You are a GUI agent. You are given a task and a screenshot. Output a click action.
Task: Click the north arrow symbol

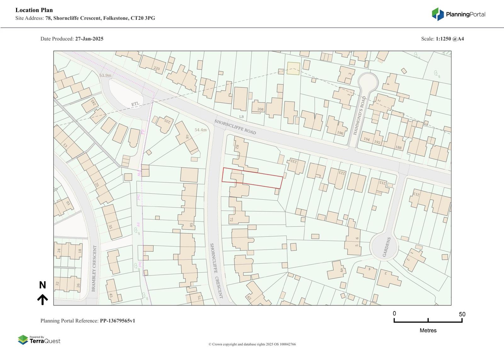point(43,299)
